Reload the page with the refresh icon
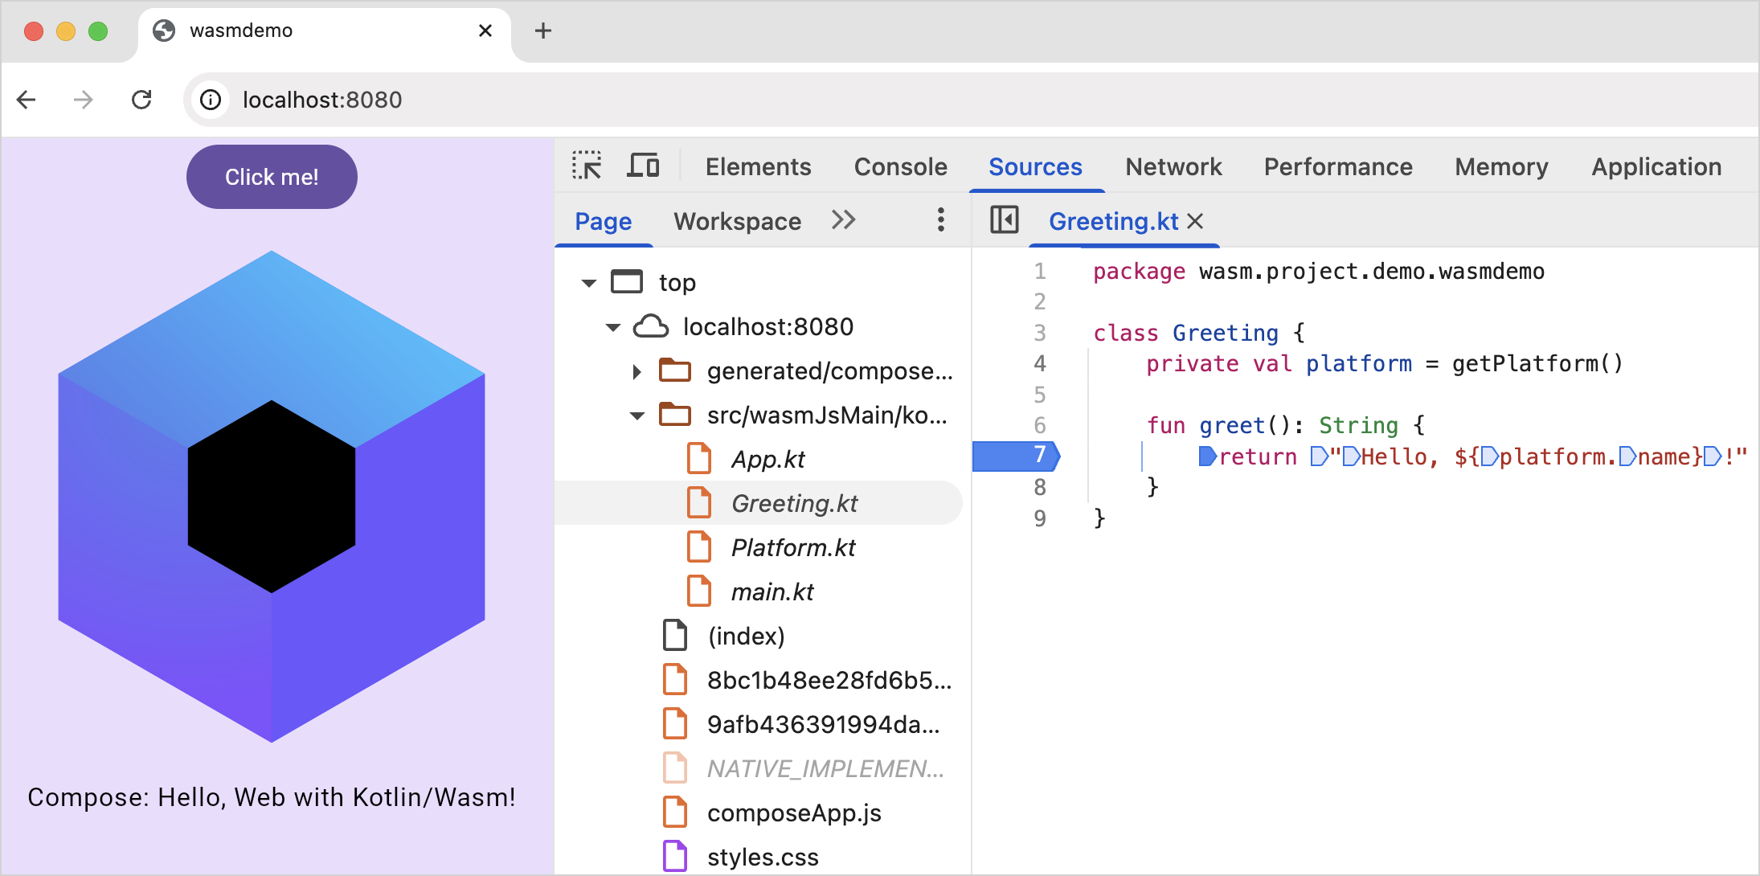 pyautogui.click(x=141, y=100)
